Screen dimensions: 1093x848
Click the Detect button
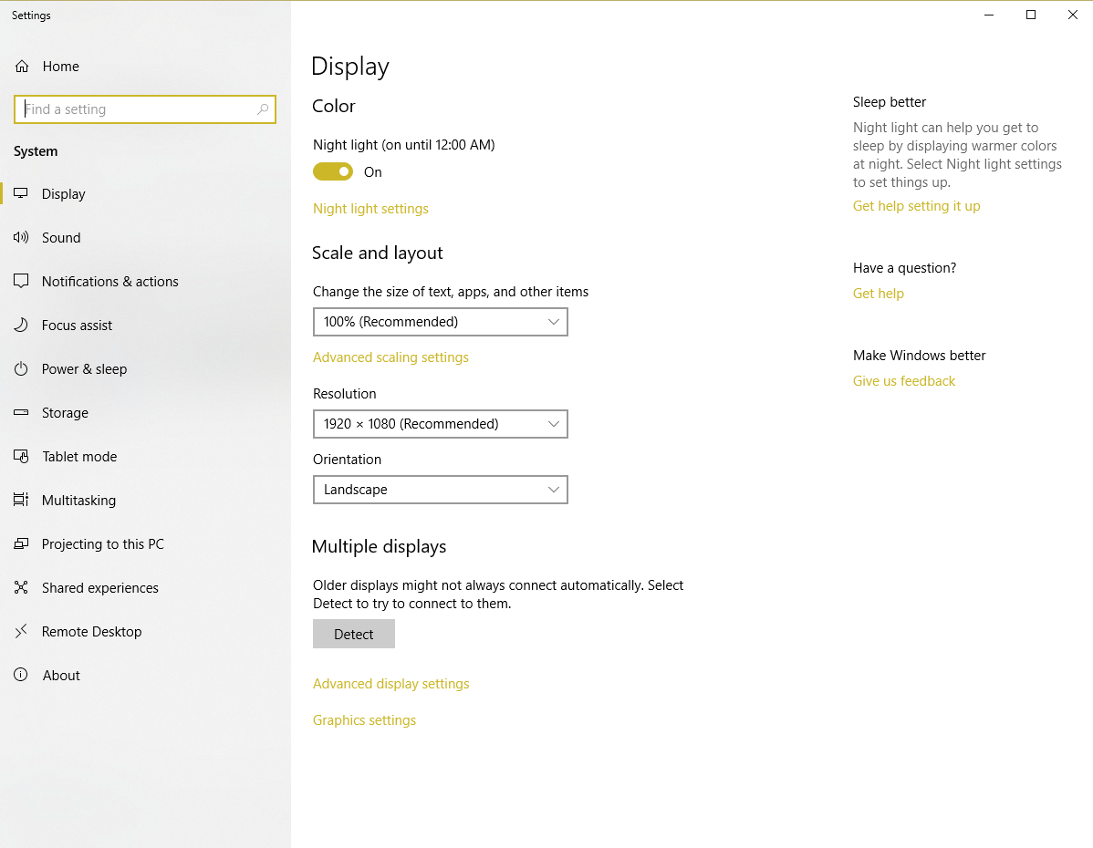pos(354,634)
